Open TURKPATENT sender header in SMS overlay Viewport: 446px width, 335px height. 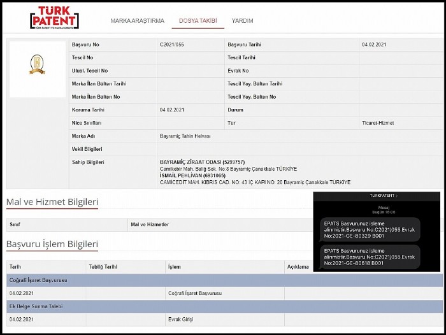[384, 196]
